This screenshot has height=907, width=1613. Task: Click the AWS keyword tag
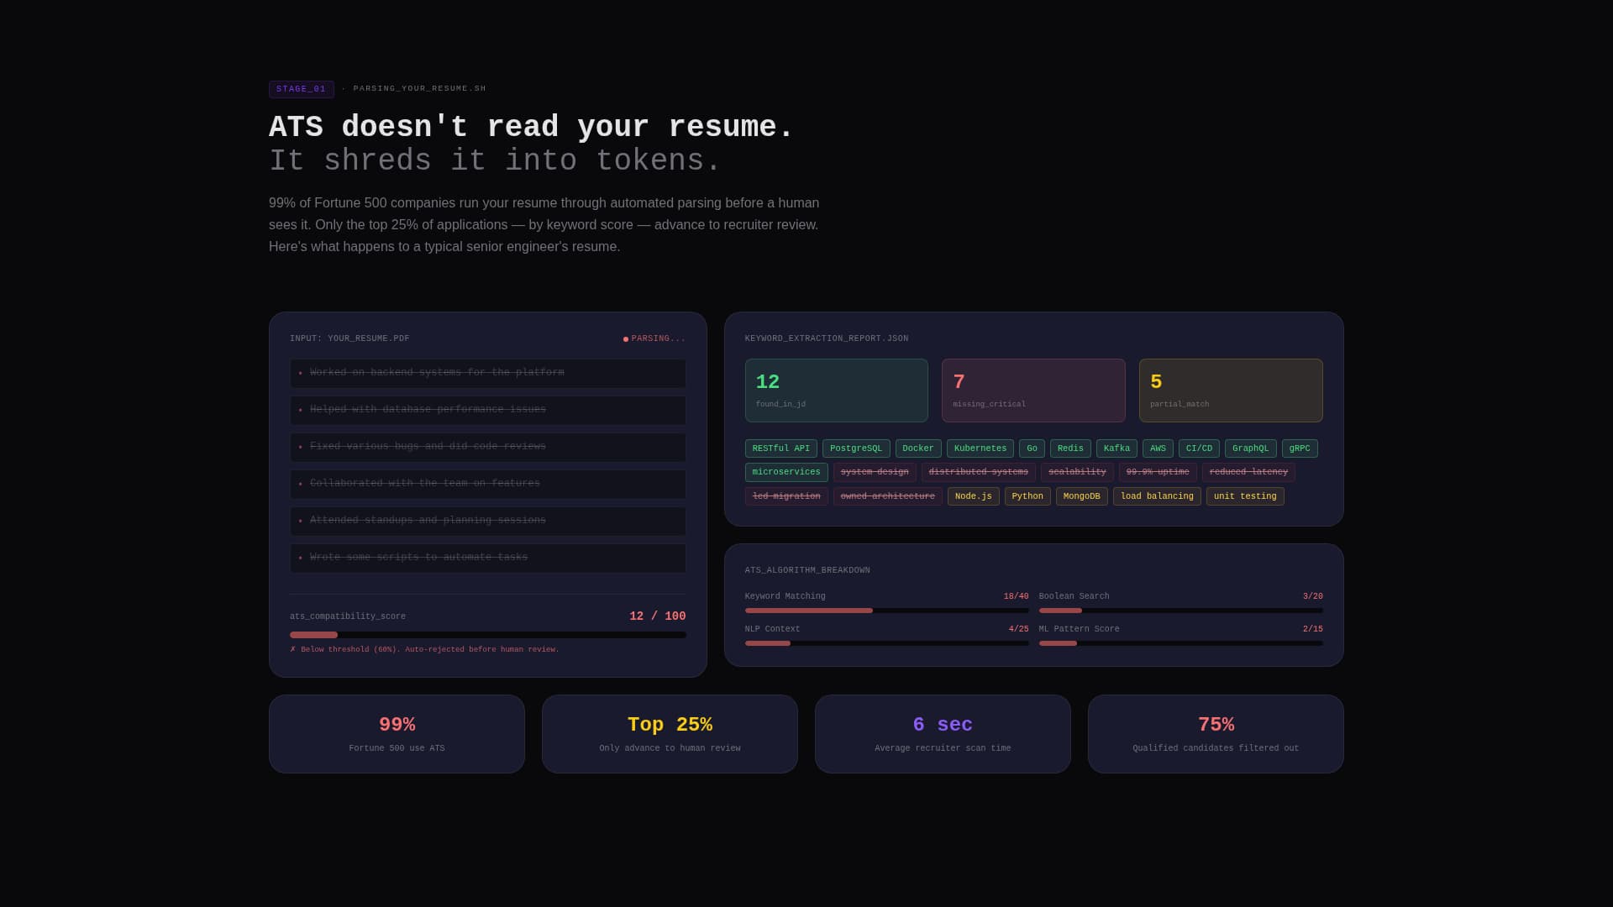pyautogui.click(x=1158, y=448)
